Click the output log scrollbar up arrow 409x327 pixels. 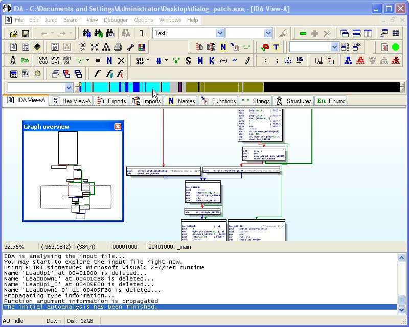click(x=402, y=258)
